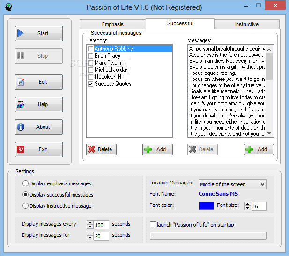The width and height of the screenshot is (289, 256).
Task: Decrease the Font size spinner value
Action: point(247,208)
